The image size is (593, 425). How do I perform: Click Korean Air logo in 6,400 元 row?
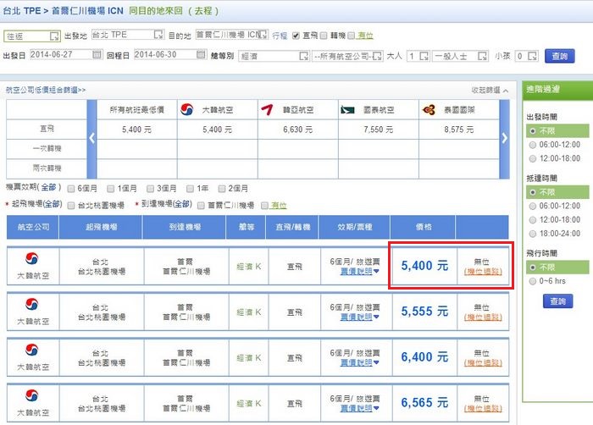pyautogui.click(x=32, y=350)
